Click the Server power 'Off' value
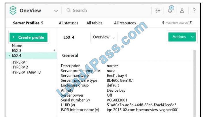The width and height of the screenshot is (206, 119). pos(109,95)
